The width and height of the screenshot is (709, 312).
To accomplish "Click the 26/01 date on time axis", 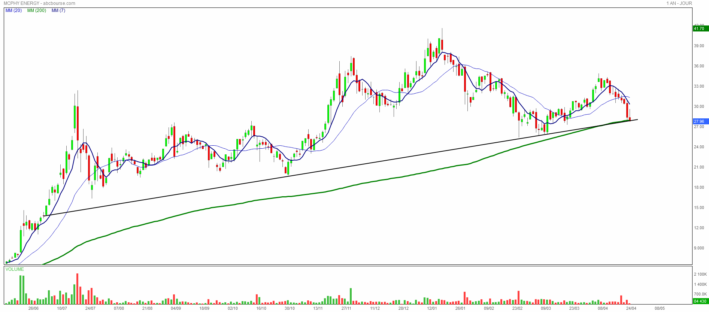I will (x=461, y=309).
